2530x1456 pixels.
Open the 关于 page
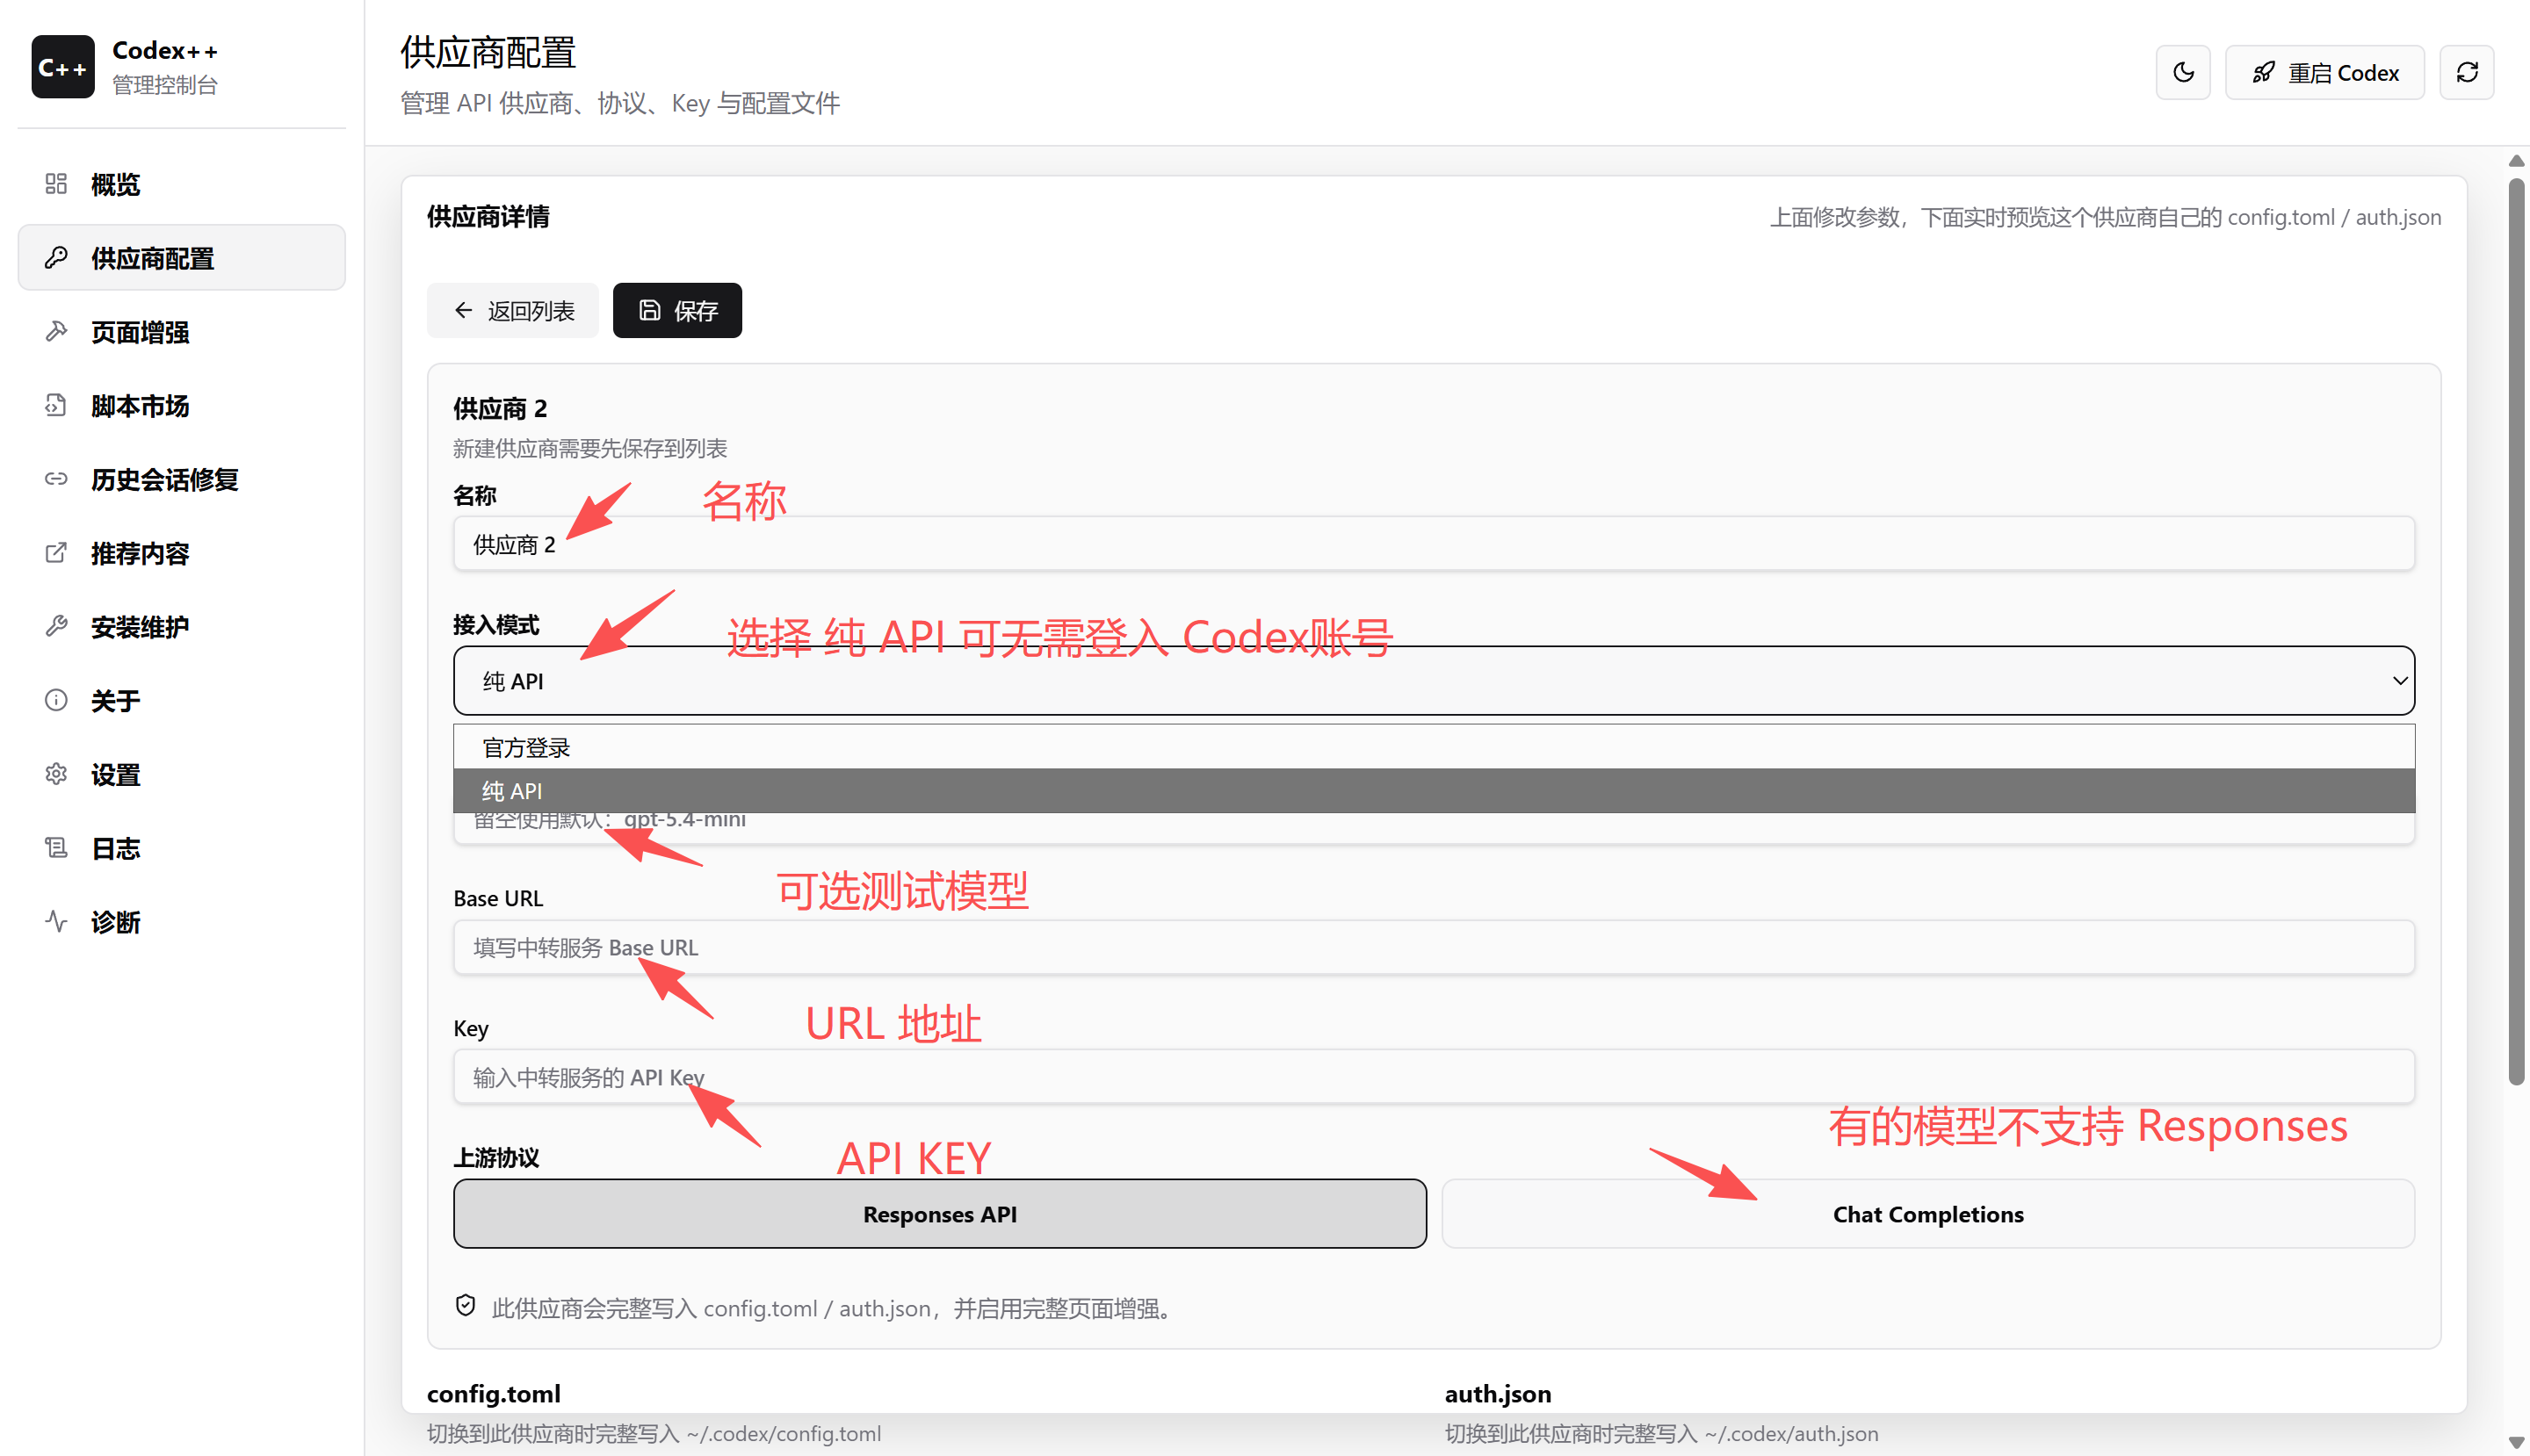[x=182, y=700]
